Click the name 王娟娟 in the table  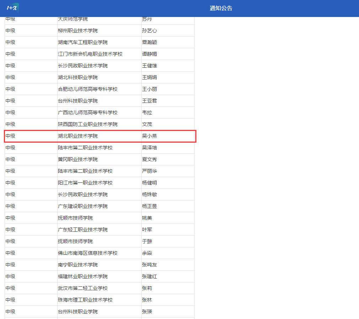click(149, 77)
